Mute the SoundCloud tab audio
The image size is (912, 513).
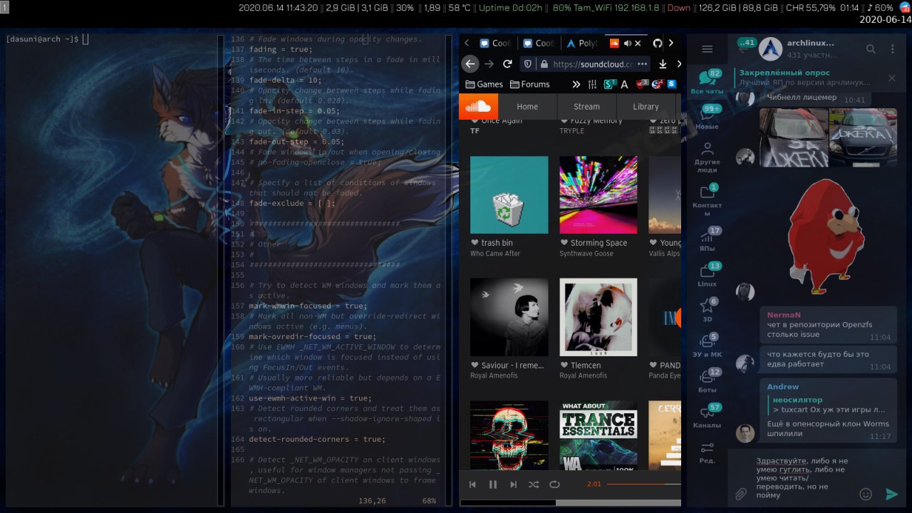tap(627, 43)
